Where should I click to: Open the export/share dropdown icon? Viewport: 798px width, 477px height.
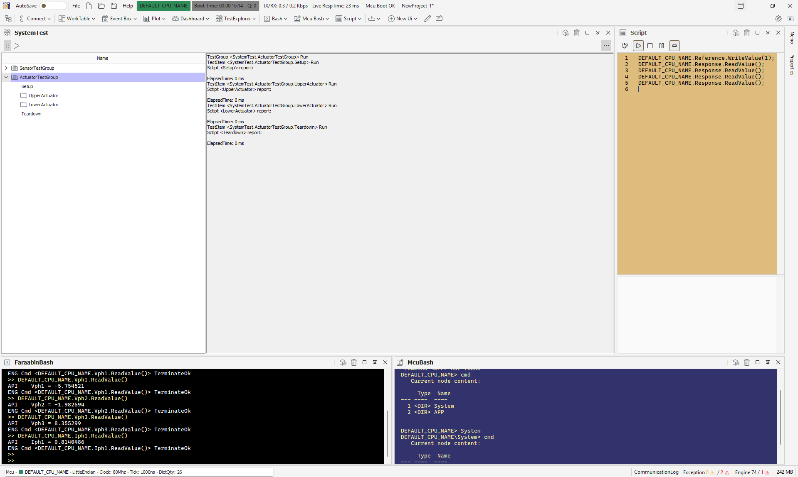(374, 19)
